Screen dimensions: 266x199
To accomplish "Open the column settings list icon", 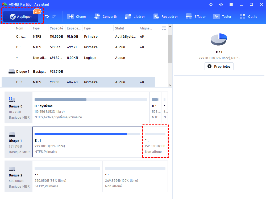I will click(x=164, y=28).
